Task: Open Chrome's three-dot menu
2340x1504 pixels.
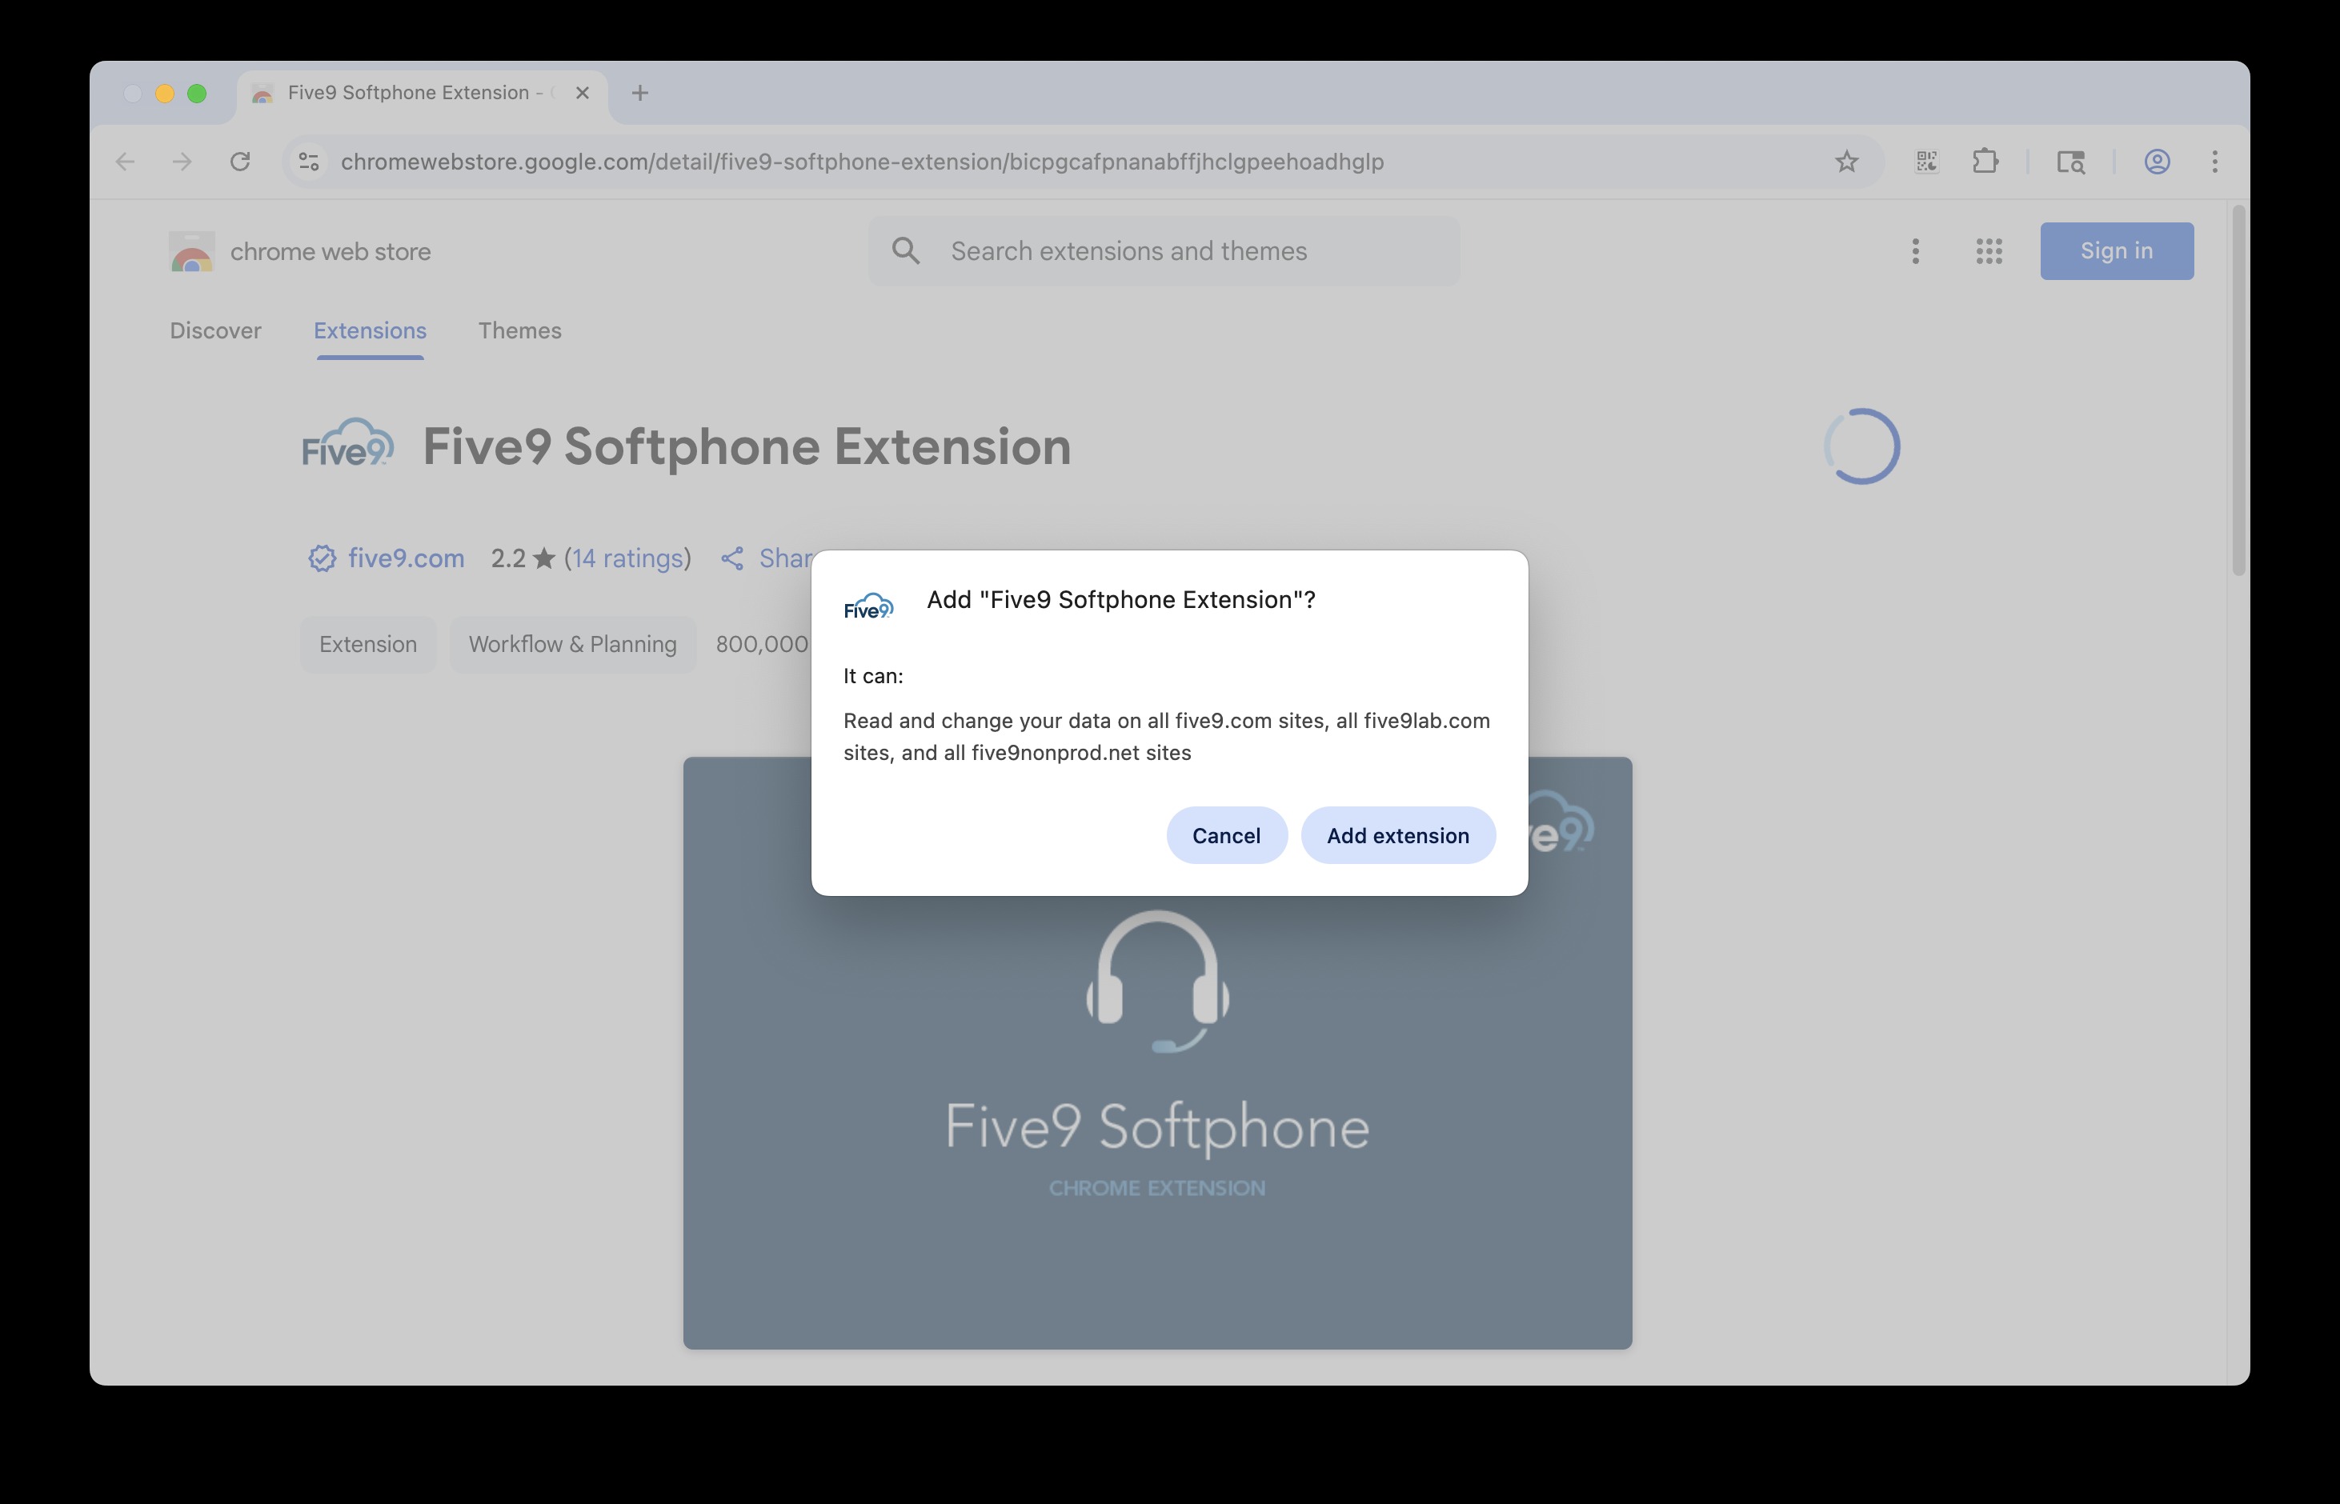Action: 2214,161
